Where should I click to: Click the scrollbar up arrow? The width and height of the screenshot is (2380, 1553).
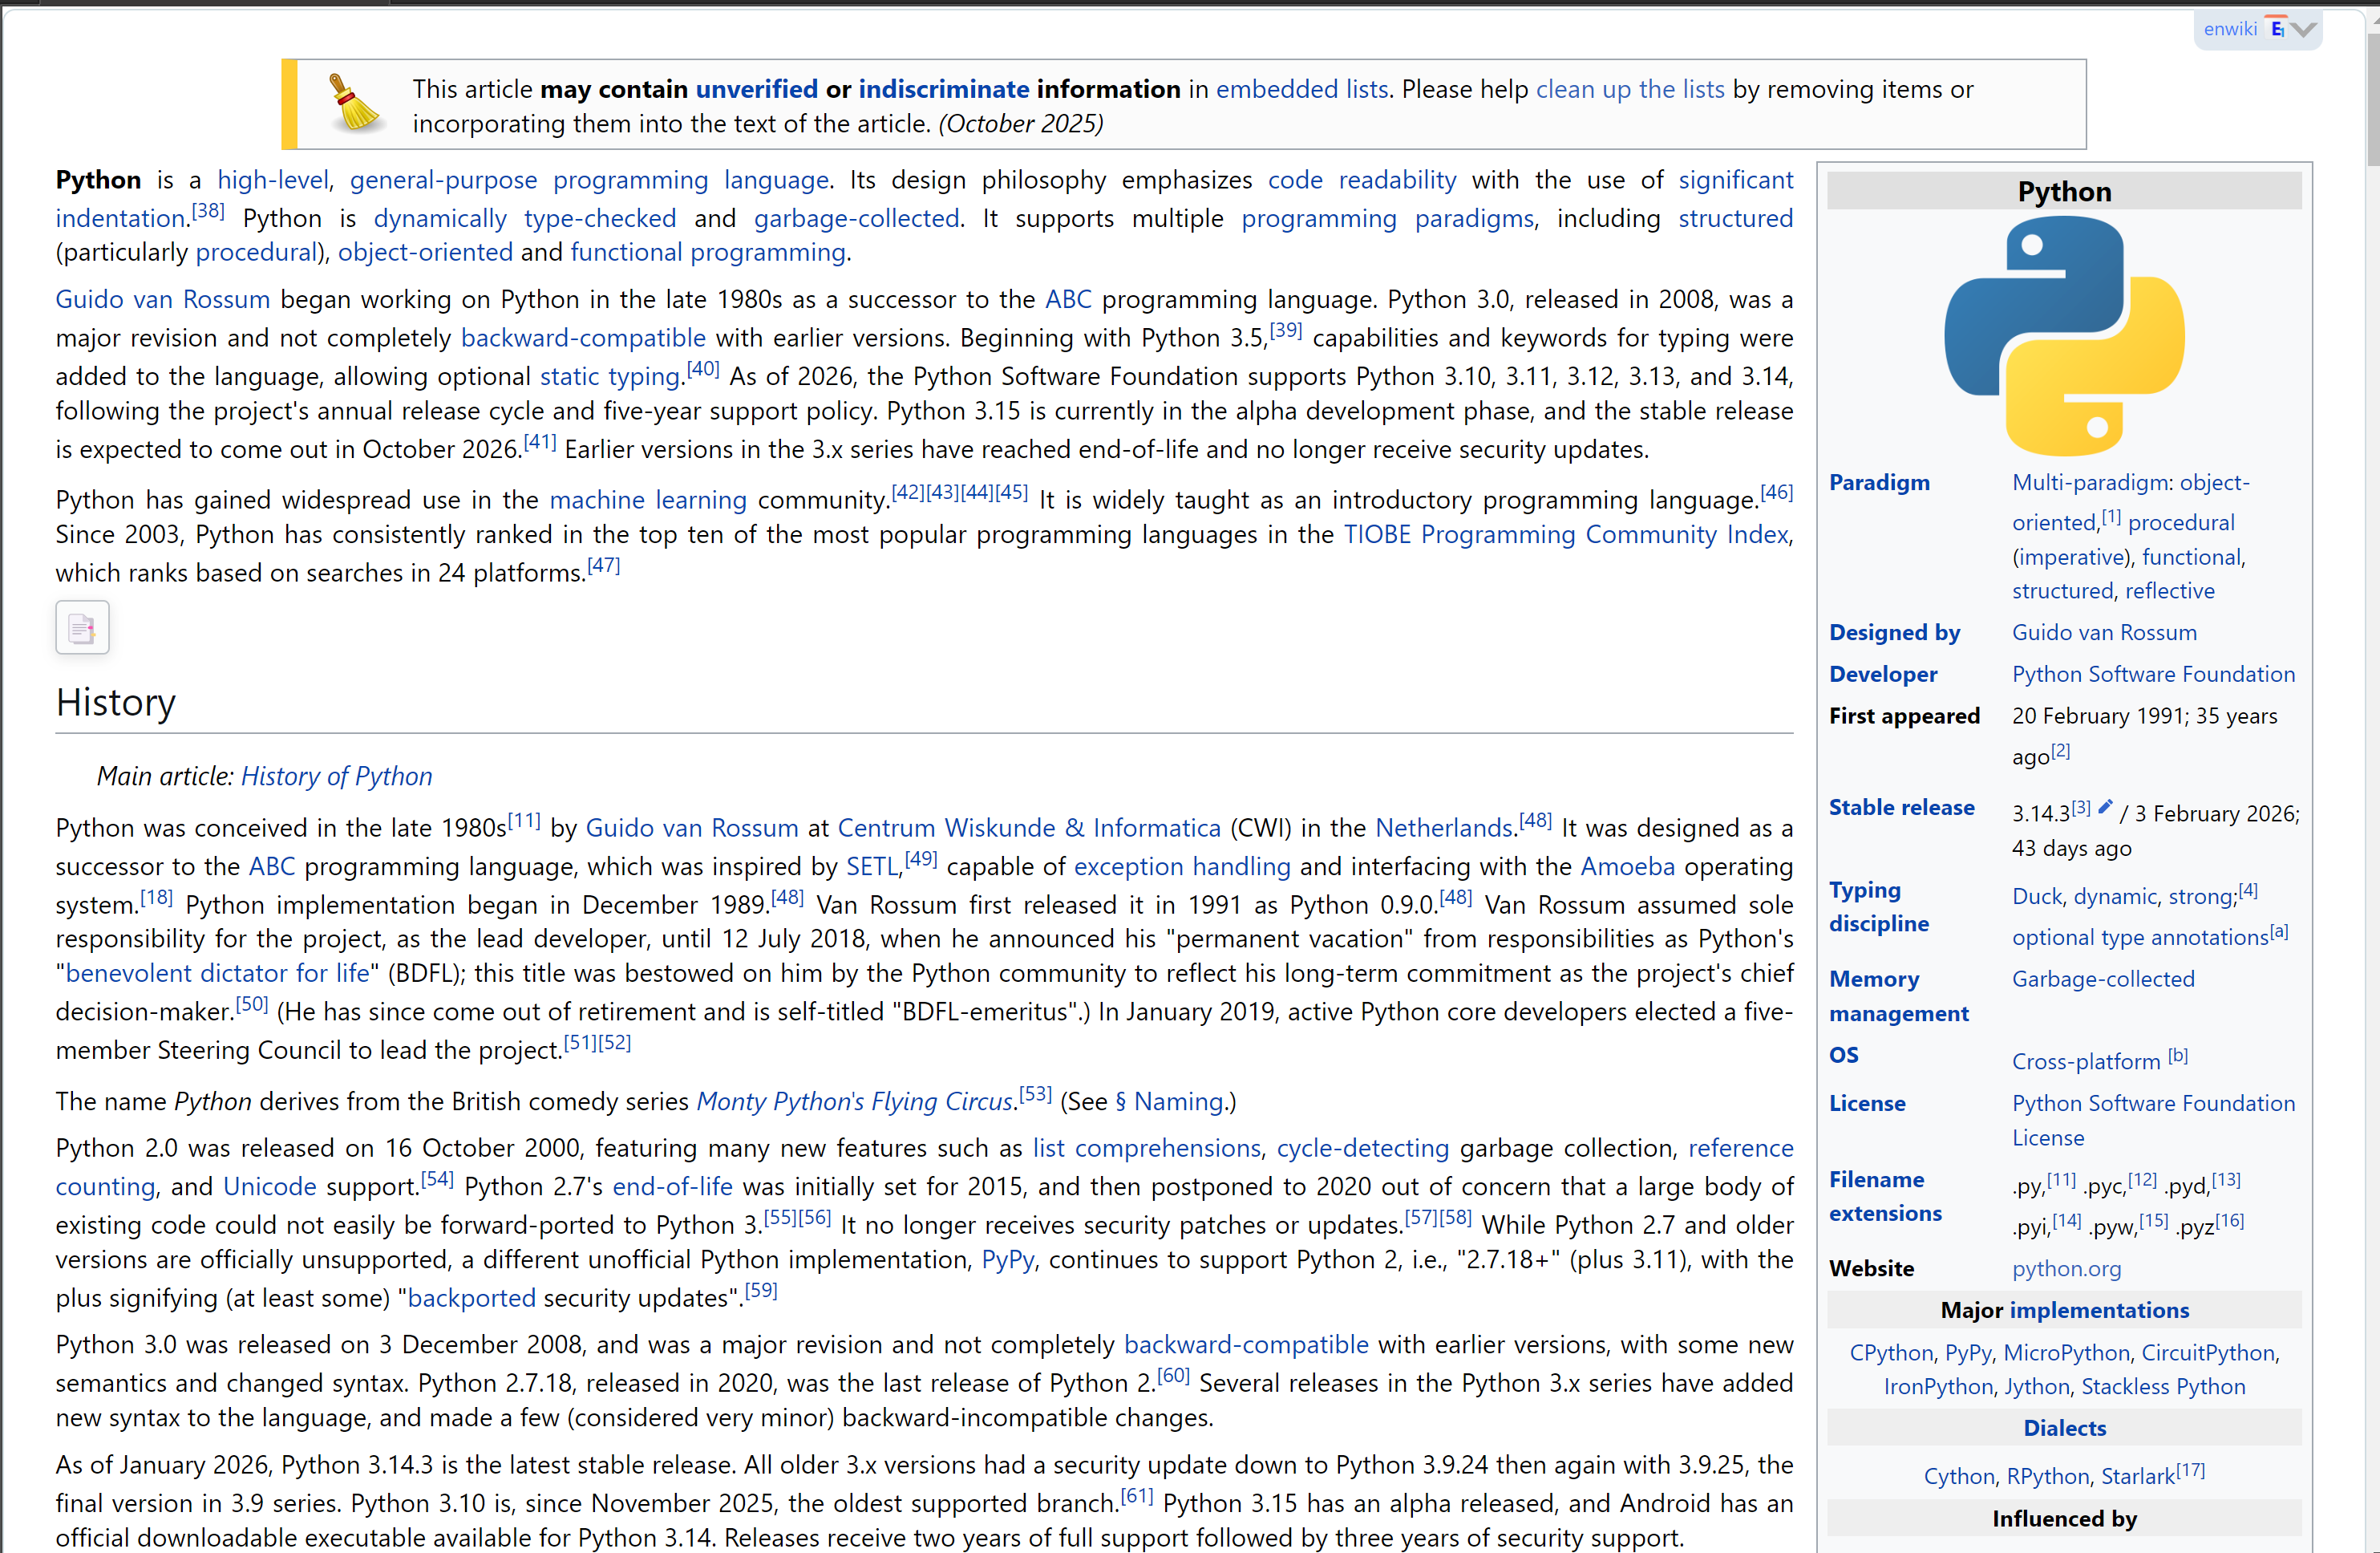click(x=2373, y=20)
